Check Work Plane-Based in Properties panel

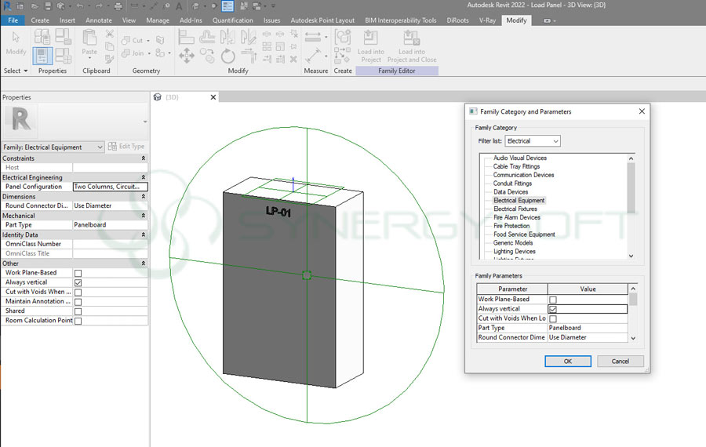(78, 273)
